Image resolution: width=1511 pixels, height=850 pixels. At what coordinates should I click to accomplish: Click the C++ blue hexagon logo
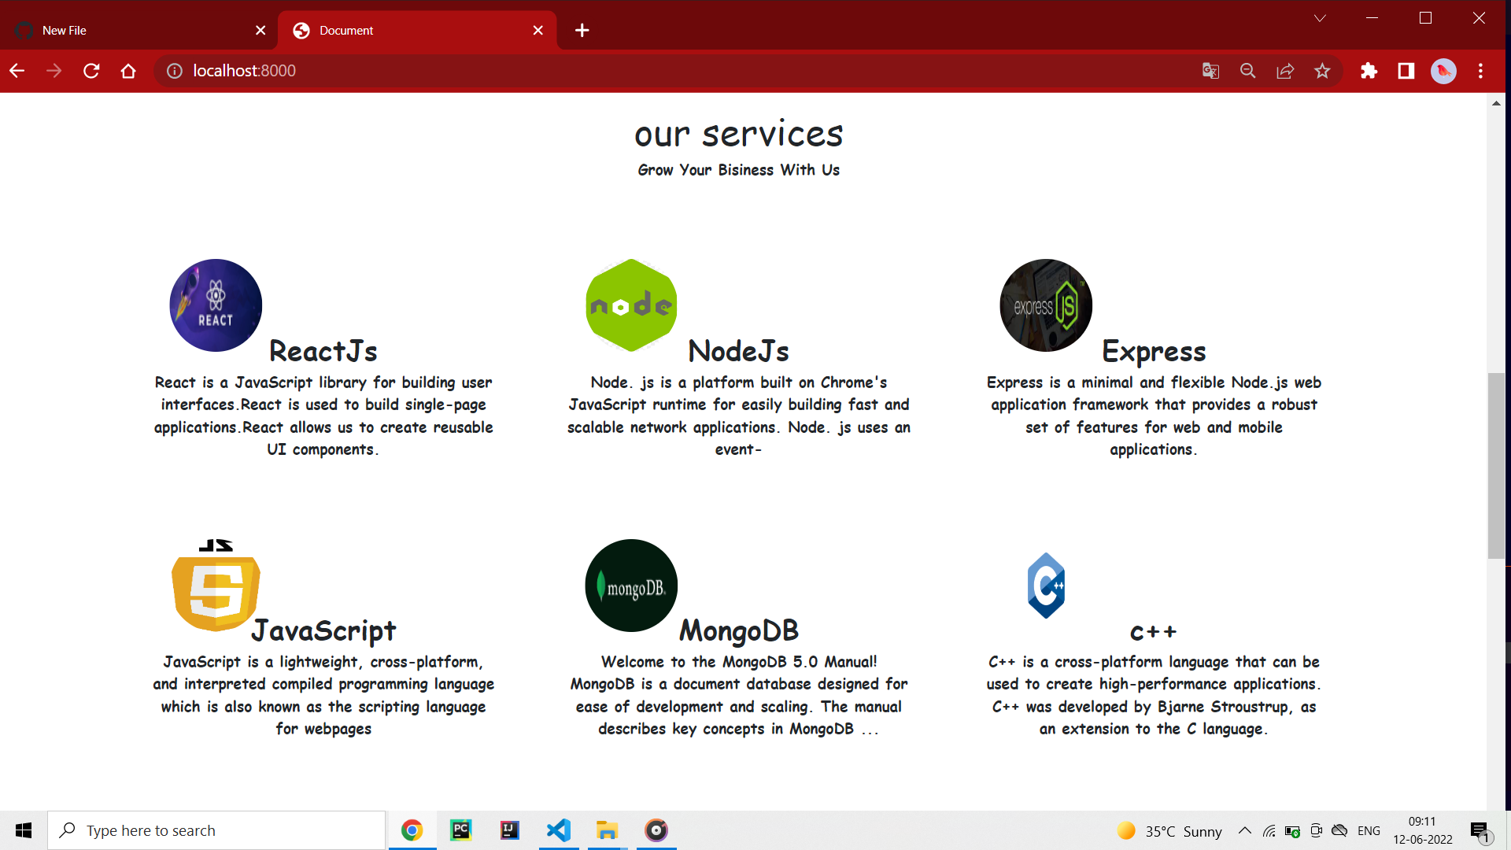[x=1046, y=586]
